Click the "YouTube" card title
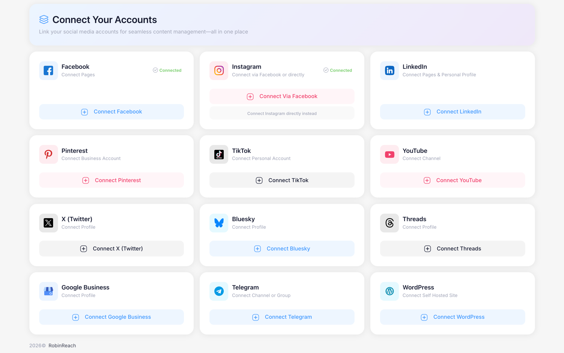This screenshot has width=564, height=353. coord(415,151)
